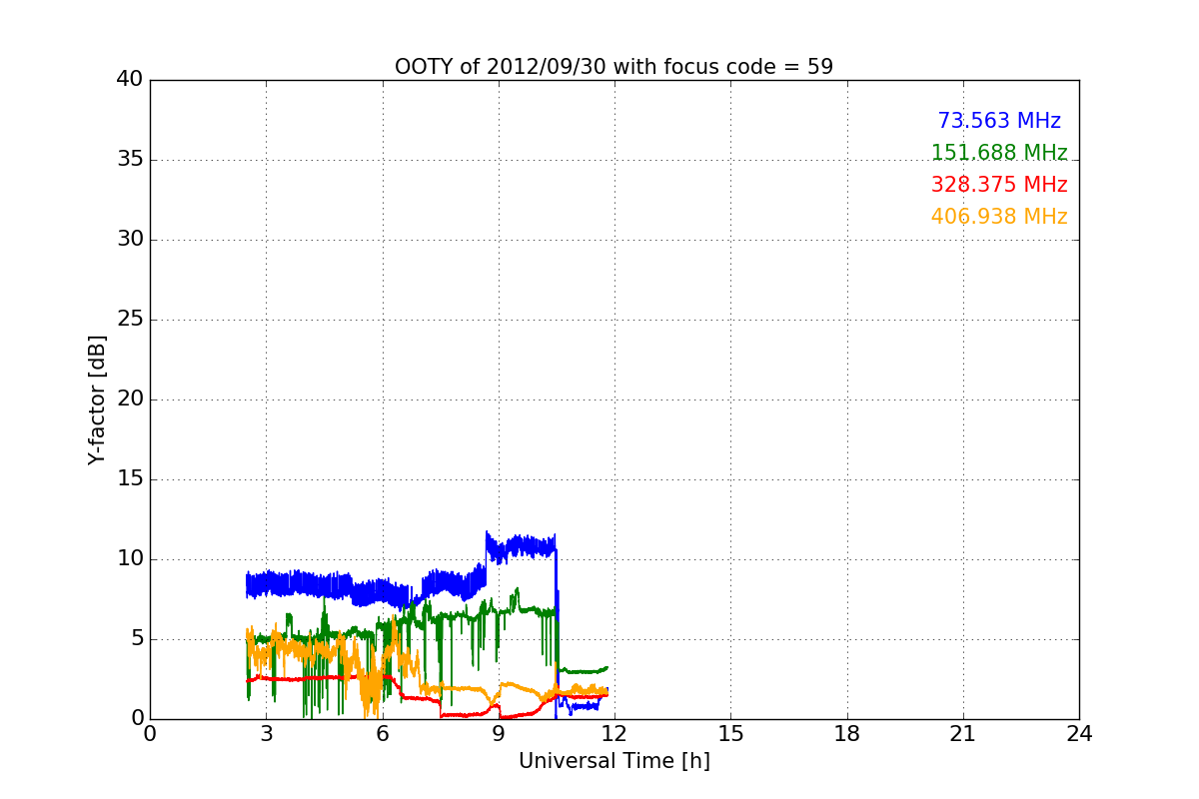Click the y-axis tick label 5
1199x799 pixels.
tap(137, 639)
